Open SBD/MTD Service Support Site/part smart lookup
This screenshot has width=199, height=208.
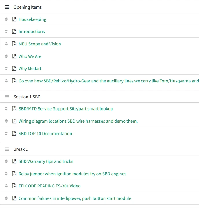pyautogui.click(x=66, y=109)
